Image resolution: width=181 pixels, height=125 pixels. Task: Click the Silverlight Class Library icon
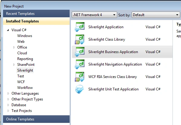click(80, 39)
